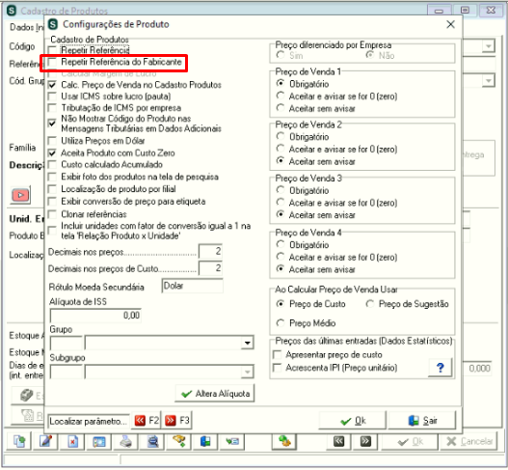This screenshot has height=470, width=508.
Task: Click the Alíquota de ISS value field
Action: pos(95,316)
